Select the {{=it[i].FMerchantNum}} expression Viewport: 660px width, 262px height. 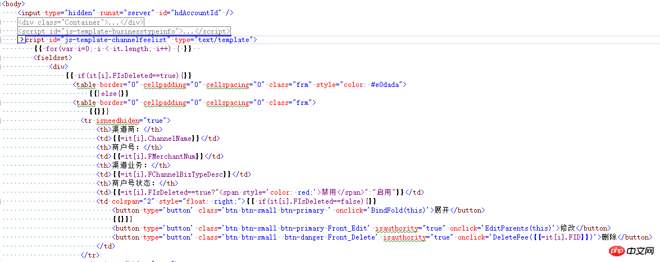[158, 156]
